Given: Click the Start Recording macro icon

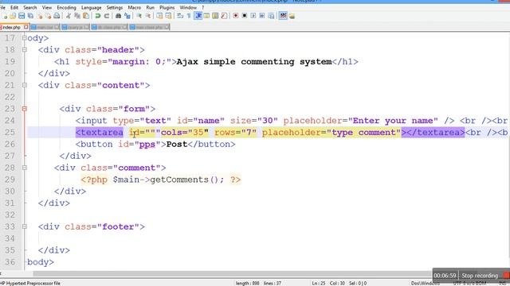Looking at the screenshot, I should pos(236,16).
